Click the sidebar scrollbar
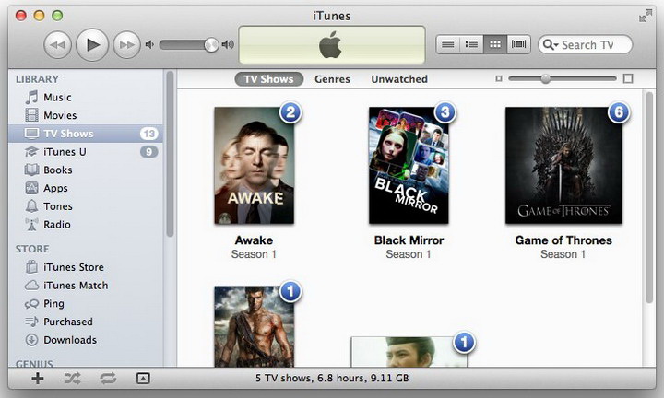This screenshot has height=398, width=664. tap(170, 155)
